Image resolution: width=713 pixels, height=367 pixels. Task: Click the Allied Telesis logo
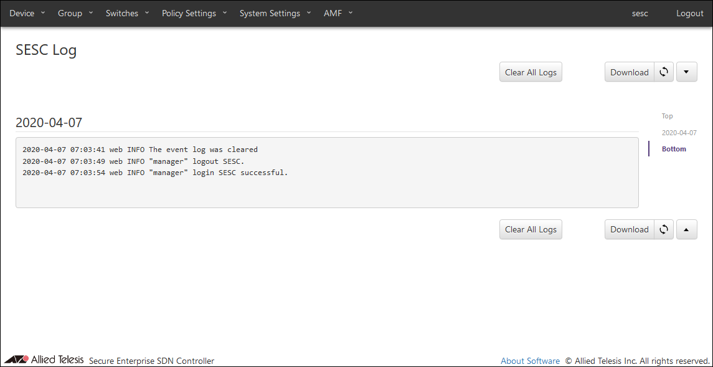[x=44, y=360]
